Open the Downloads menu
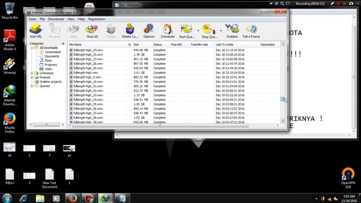This screenshot has width=361, height=203. coord(56,19)
